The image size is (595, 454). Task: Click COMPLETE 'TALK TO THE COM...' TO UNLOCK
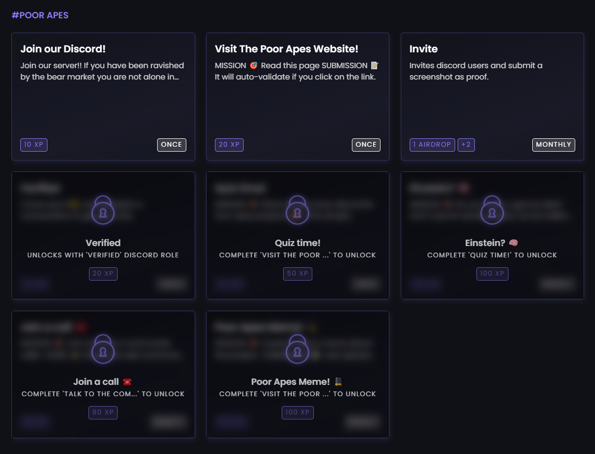click(103, 394)
